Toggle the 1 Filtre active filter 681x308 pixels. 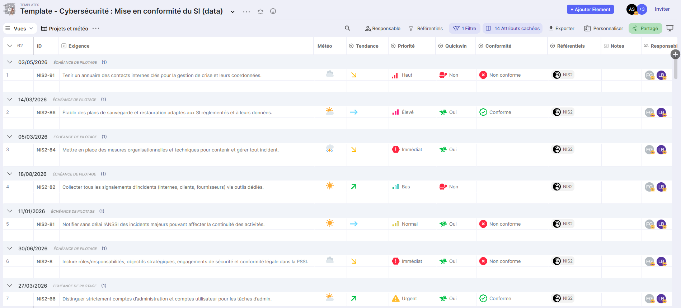coord(465,29)
